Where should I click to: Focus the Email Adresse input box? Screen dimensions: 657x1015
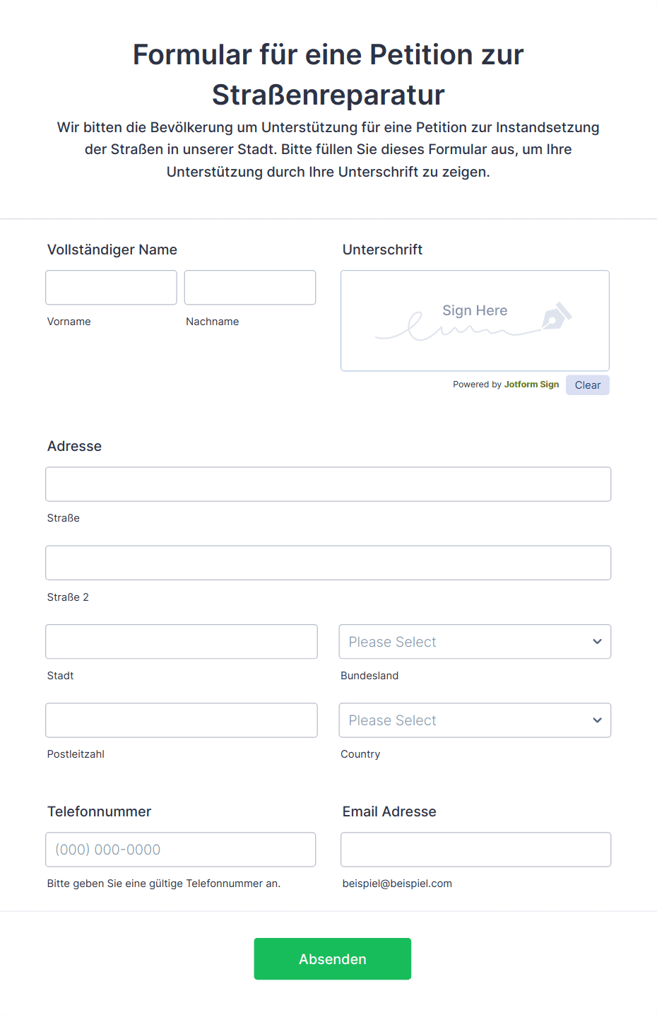pyautogui.click(x=476, y=850)
